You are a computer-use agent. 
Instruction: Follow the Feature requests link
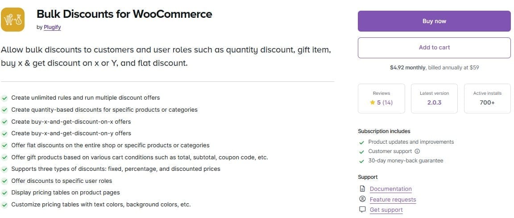[393, 200]
